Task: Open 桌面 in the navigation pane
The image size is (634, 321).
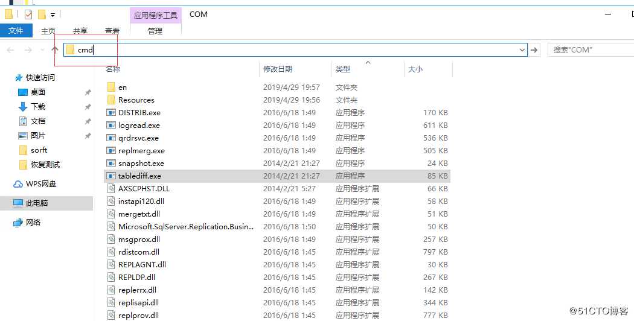Action: (x=38, y=92)
